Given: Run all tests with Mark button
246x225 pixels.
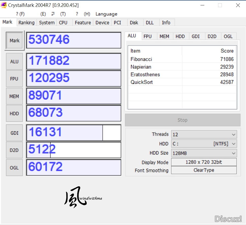Looking at the screenshot, I should point(14,40).
